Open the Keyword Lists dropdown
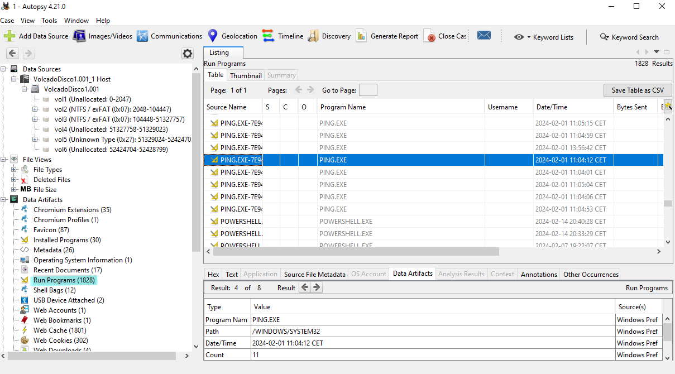 click(544, 37)
